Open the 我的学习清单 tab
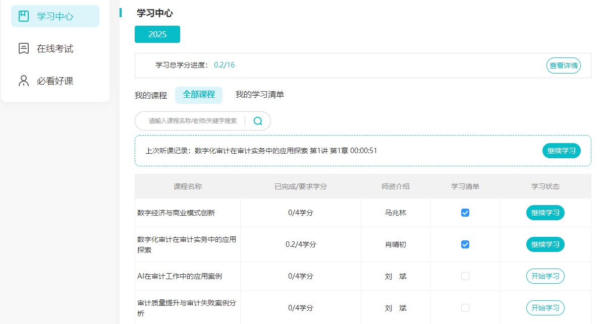Viewport: 605px width, 324px height. pos(259,95)
